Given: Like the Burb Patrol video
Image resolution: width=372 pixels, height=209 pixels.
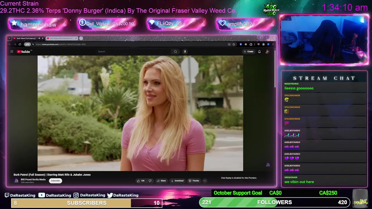Looking at the screenshot, I should pos(141,181).
